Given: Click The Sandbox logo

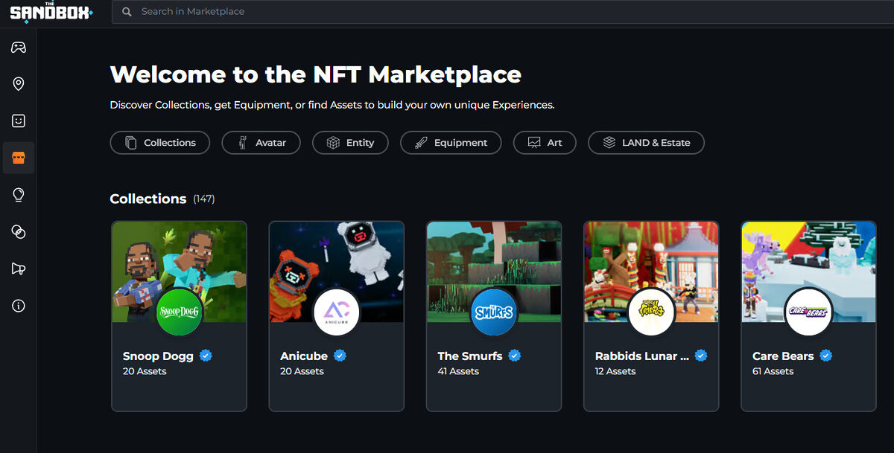Looking at the screenshot, I should (51, 11).
